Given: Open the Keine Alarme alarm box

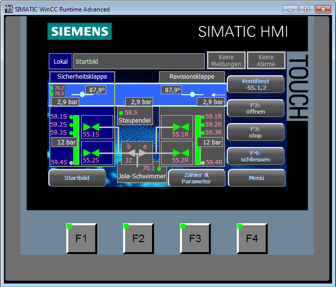Looking at the screenshot, I should point(266,61).
